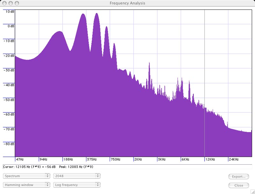Viewport: 255px width, 194px height.
Task: Click the -70 dB axis label
Action: [x=9, y=129]
